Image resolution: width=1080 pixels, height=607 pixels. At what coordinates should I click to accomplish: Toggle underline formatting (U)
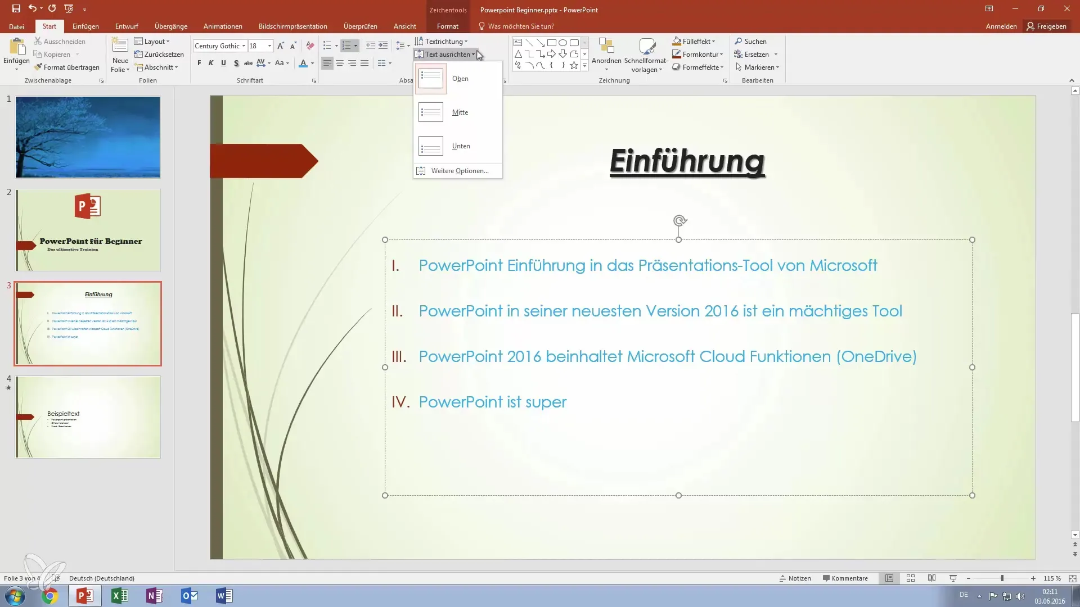click(223, 64)
